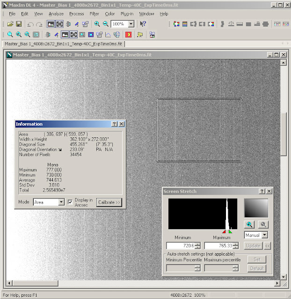
Task: Undo the last operation
Action: (30, 24)
